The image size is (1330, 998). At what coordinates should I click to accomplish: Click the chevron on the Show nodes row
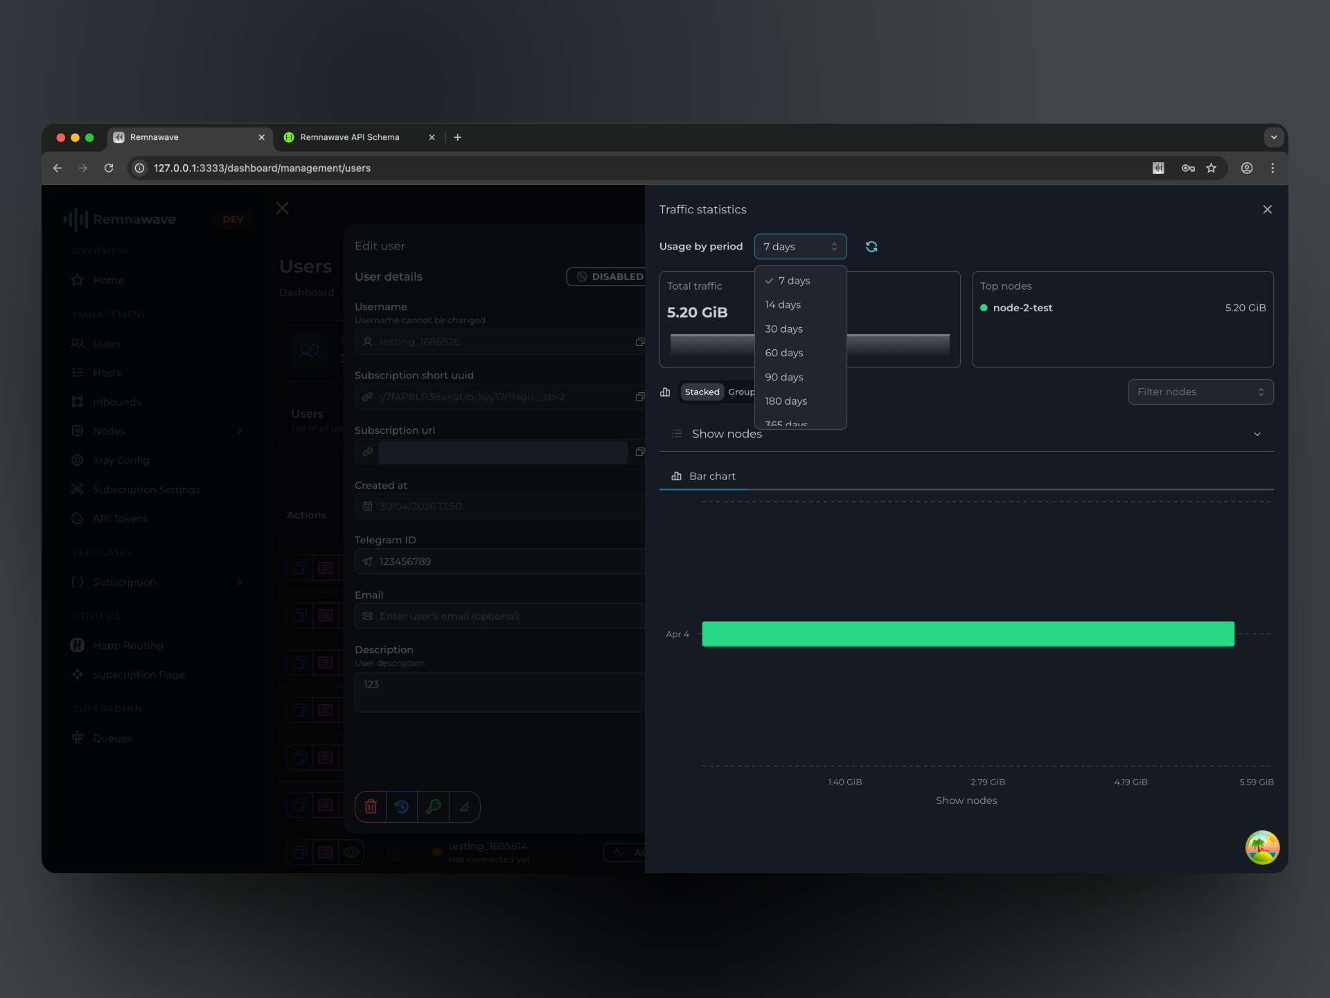[x=1257, y=435]
